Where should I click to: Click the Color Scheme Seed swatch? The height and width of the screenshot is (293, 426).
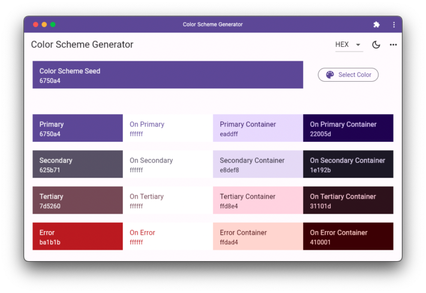click(167, 74)
